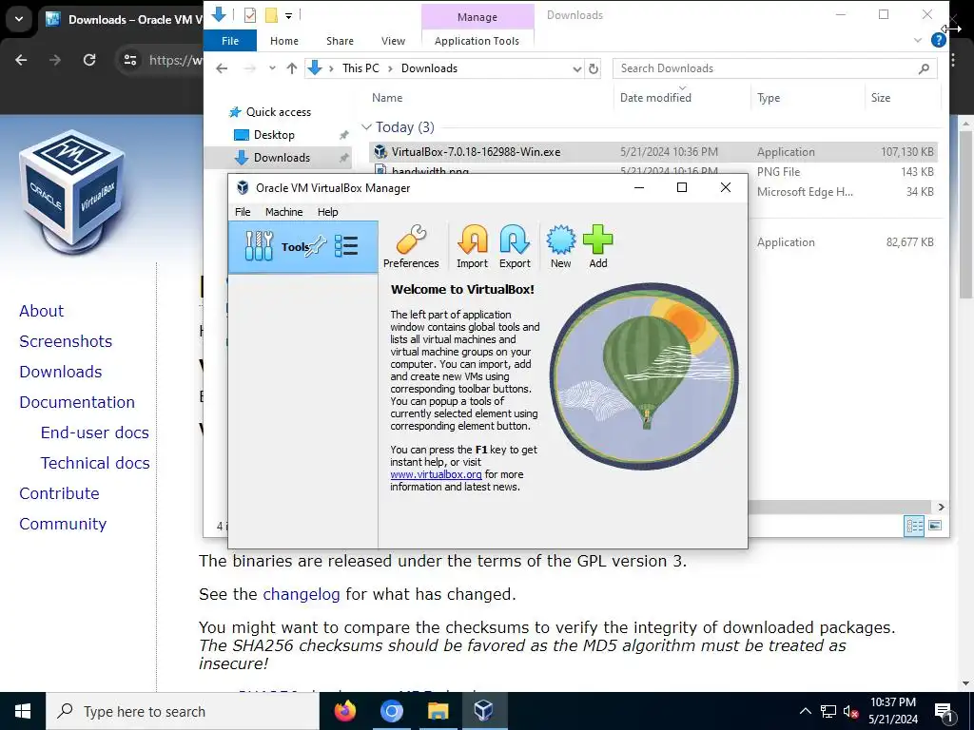Open the Downloads webpage sidebar link
Image resolution: width=974 pixels, height=730 pixels.
click(x=60, y=372)
